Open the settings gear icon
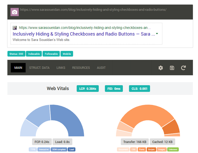Screen dimensions: 198x153 161,68
